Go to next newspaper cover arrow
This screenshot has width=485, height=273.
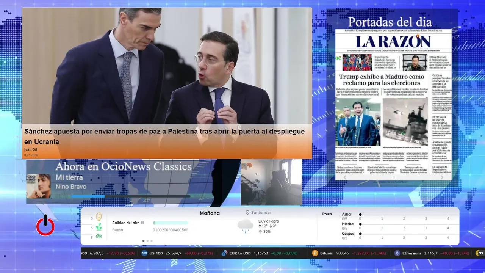coord(442,177)
